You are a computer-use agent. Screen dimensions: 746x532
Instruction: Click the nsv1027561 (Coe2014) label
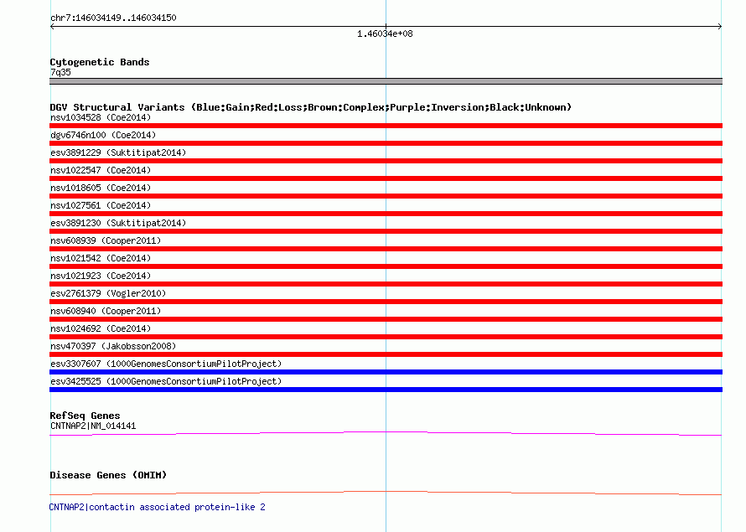pos(101,205)
